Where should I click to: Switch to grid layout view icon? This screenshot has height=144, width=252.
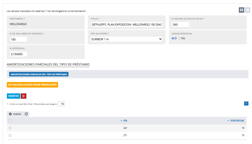(241, 10)
